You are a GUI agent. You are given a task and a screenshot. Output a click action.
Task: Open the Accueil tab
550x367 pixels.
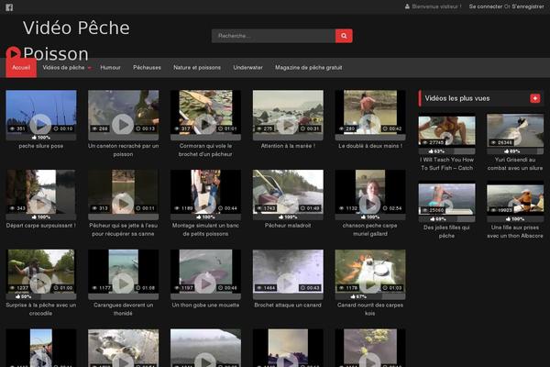(21, 67)
